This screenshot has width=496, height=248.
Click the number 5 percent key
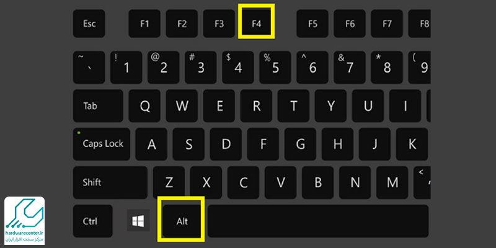(275, 67)
